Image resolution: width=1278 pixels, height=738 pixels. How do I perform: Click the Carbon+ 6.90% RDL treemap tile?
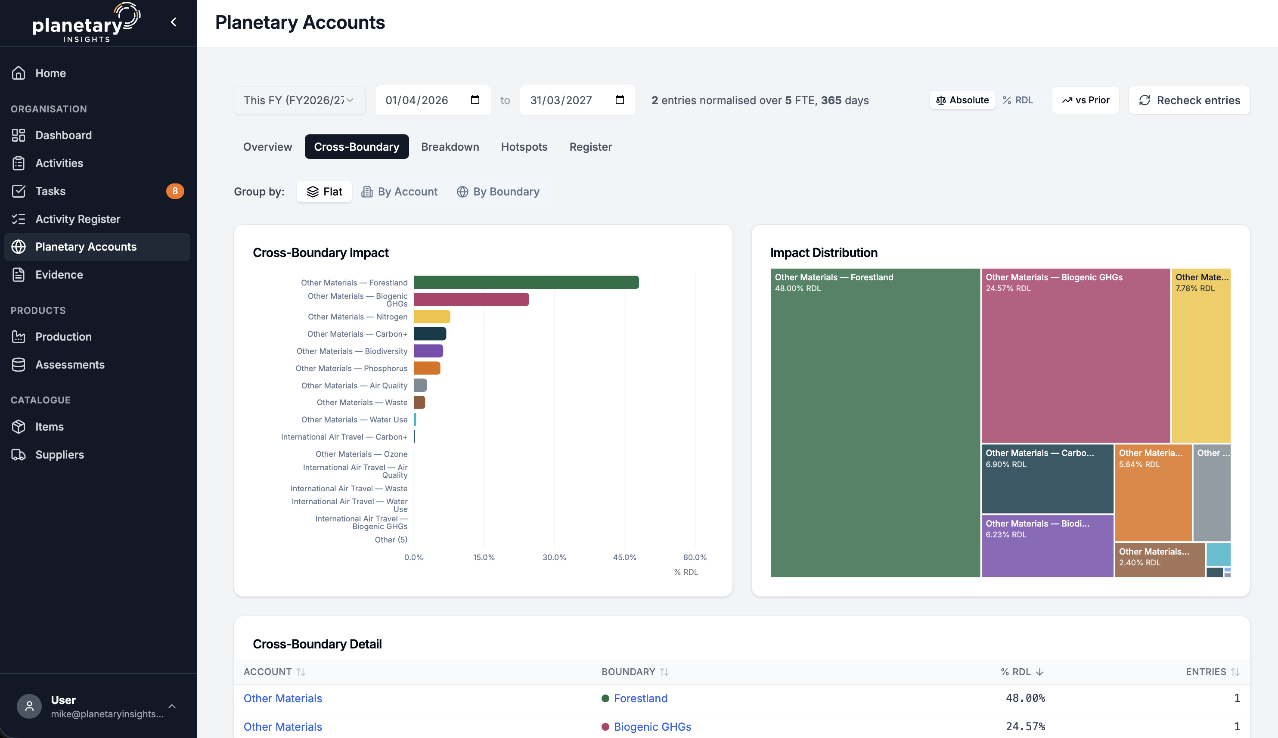1047,478
